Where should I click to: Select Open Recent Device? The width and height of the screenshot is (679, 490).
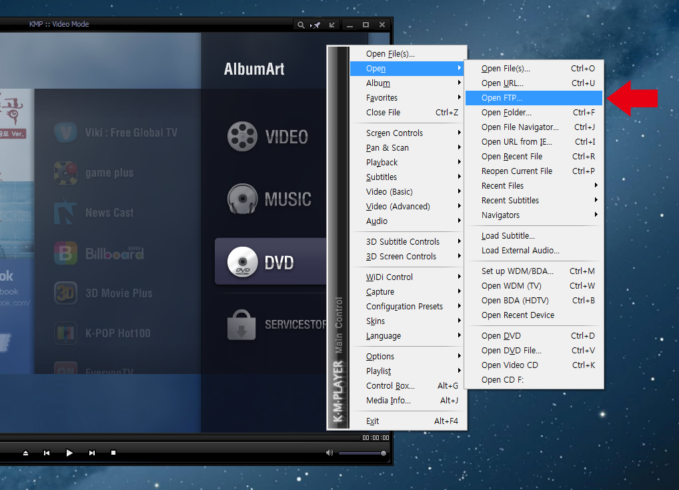[x=534, y=315]
